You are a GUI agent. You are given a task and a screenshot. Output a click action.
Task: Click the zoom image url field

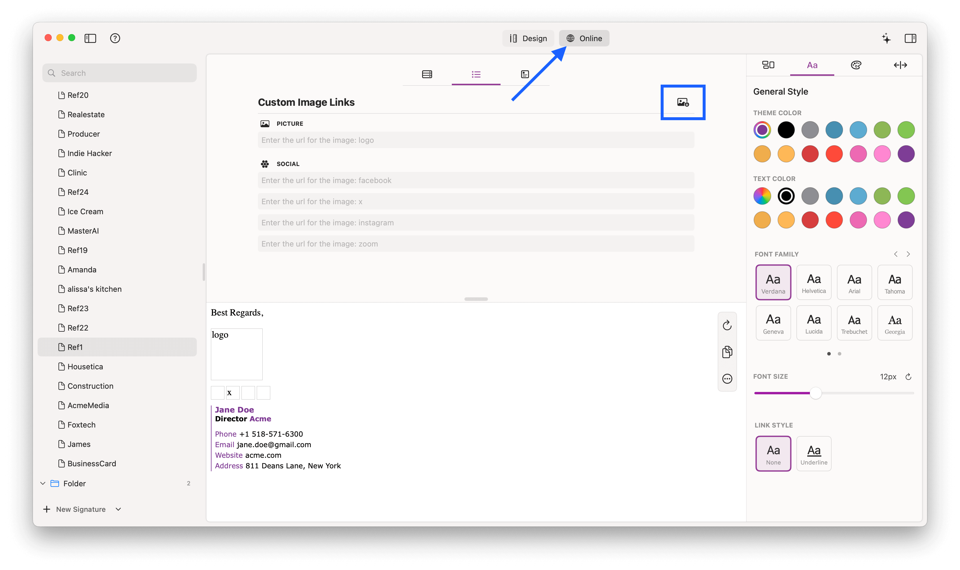point(476,244)
